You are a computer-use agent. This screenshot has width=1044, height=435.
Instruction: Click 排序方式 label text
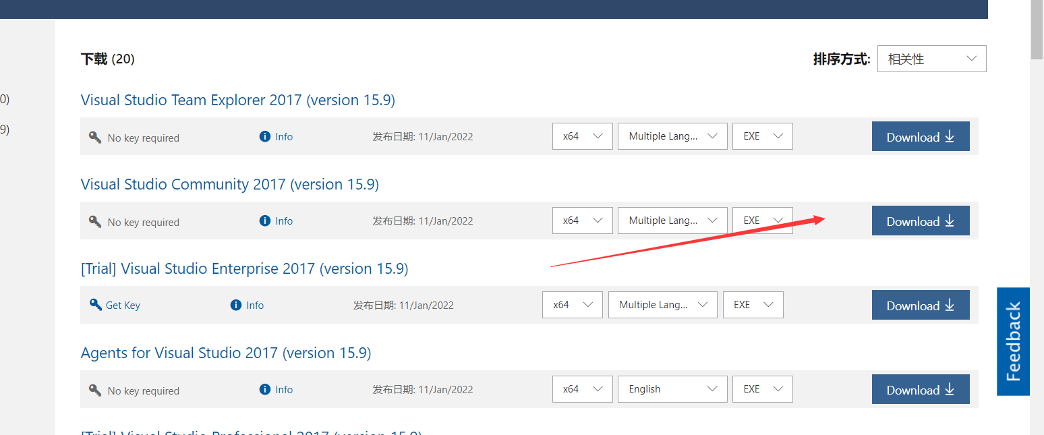(x=842, y=59)
